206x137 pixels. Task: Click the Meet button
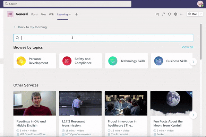192,14
